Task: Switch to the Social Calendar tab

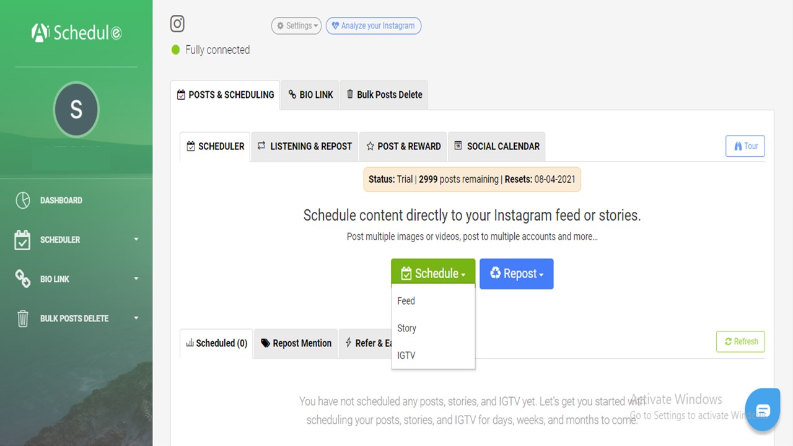Action: click(496, 147)
